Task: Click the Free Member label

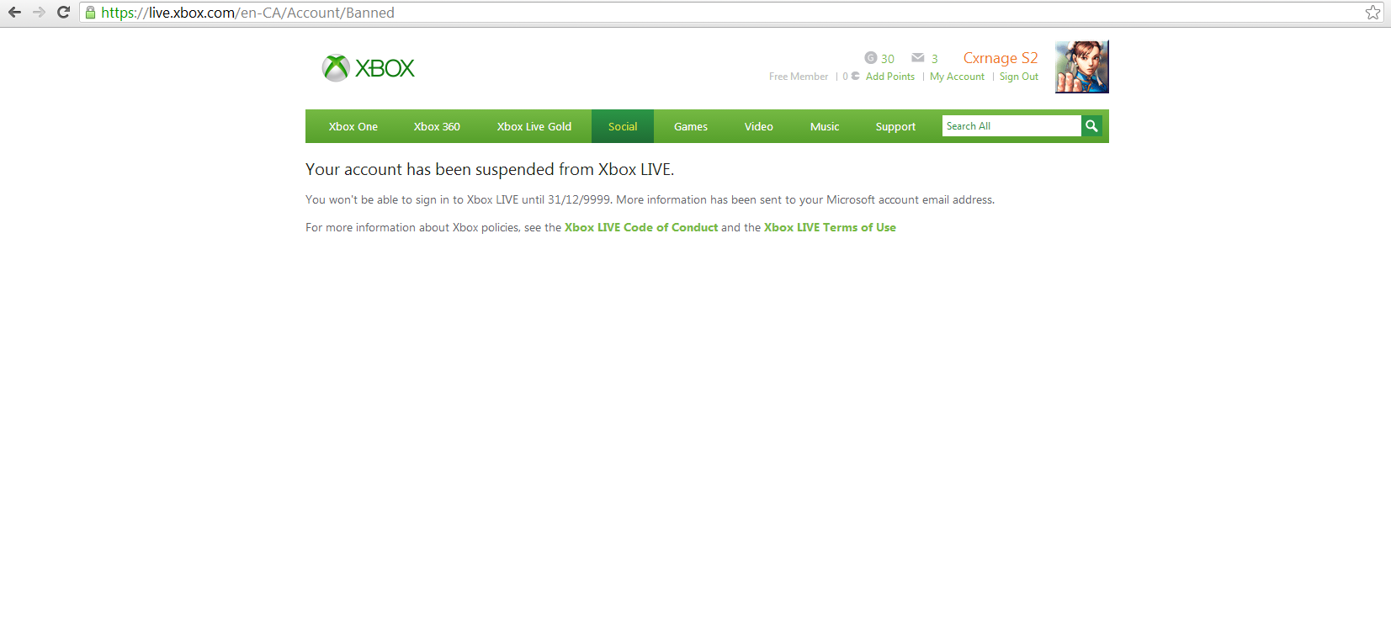Action: coord(799,77)
